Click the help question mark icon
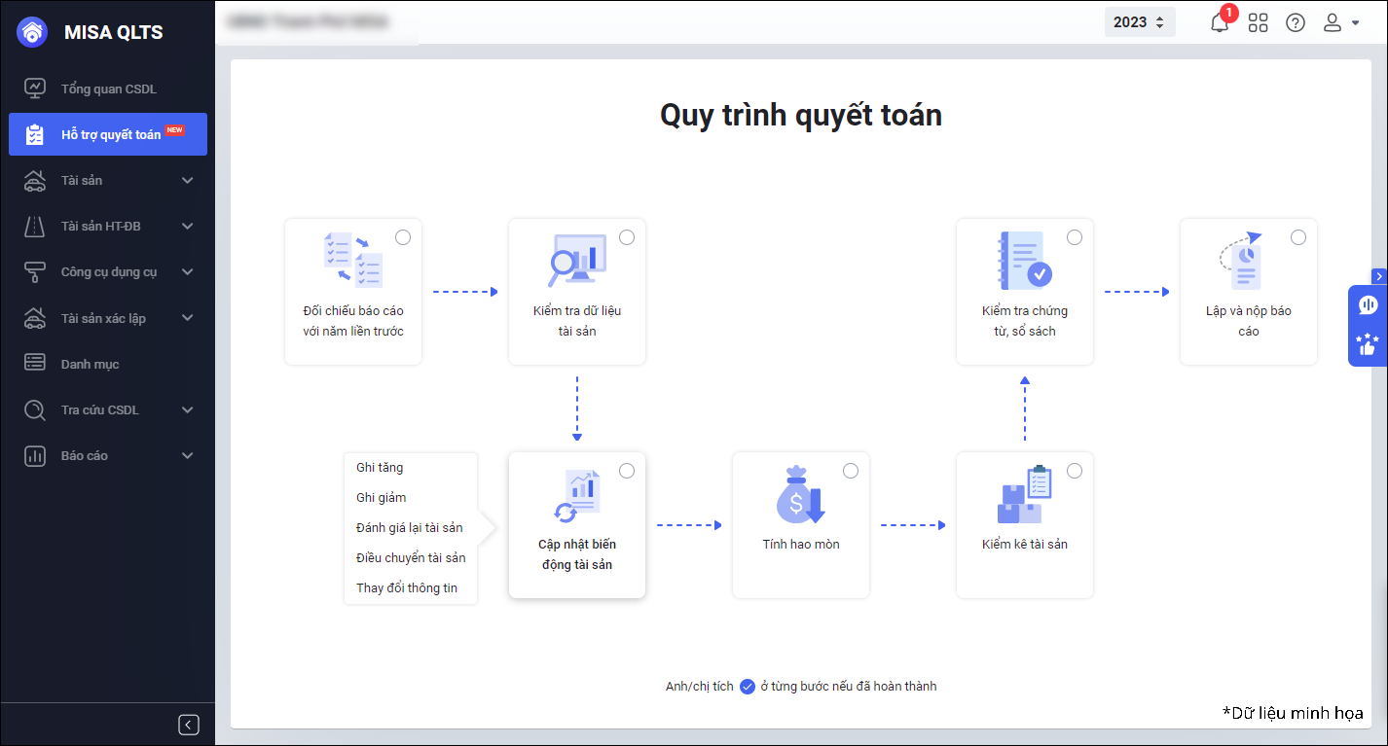The height and width of the screenshot is (746, 1388). coord(1296,22)
